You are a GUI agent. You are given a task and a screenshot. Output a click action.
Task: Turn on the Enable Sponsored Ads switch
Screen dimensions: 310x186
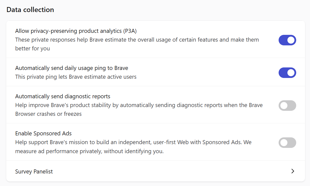point(287,143)
